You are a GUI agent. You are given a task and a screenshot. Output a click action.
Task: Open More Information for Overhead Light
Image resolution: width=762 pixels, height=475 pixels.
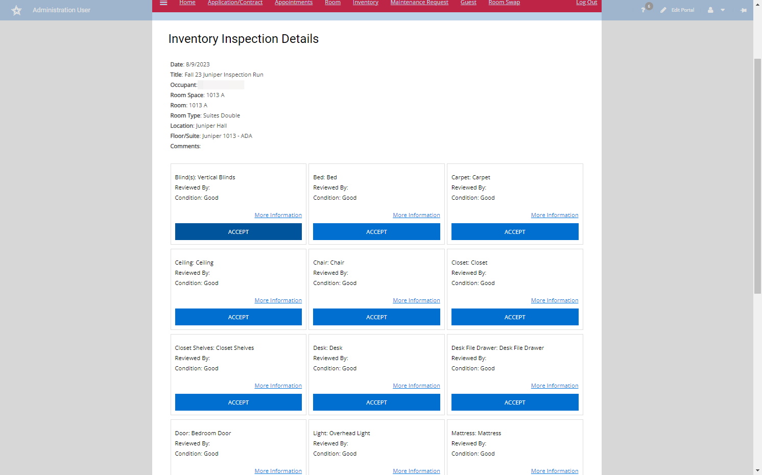pyautogui.click(x=416, y=471)
